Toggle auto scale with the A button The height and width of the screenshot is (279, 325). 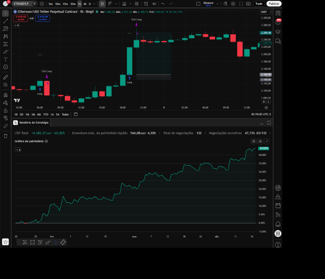(264, 102)
